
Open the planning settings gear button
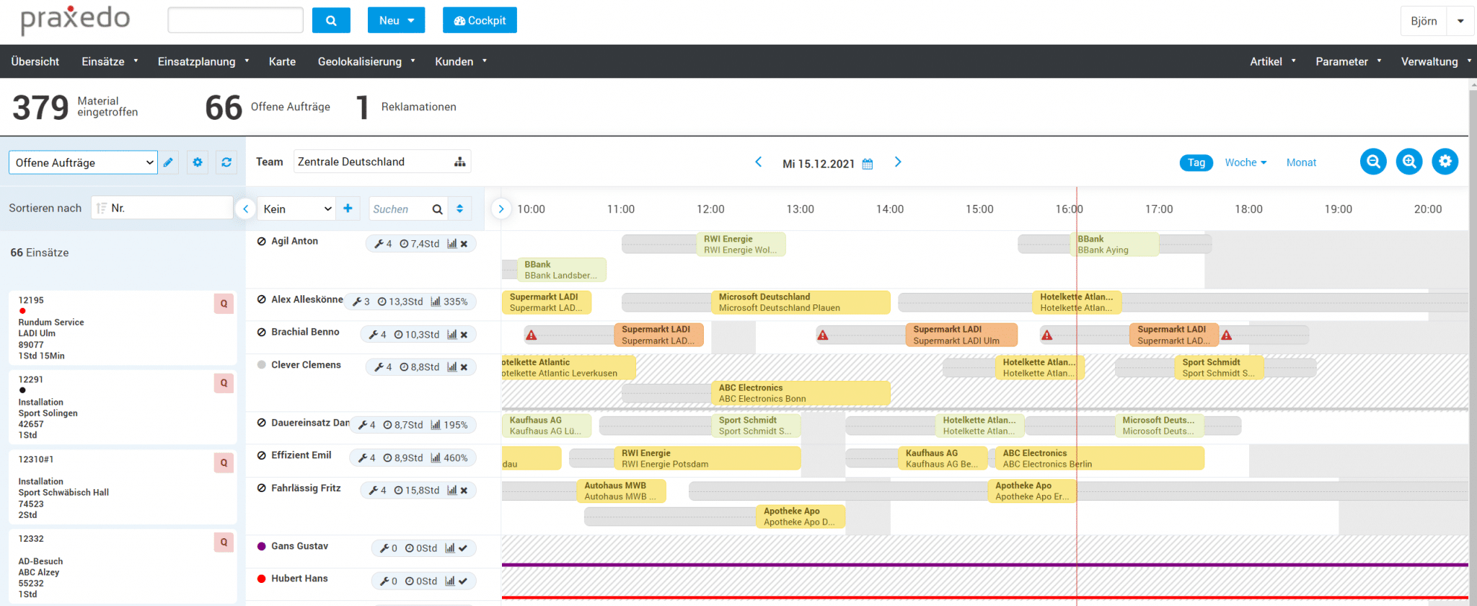coord(1445,162)
